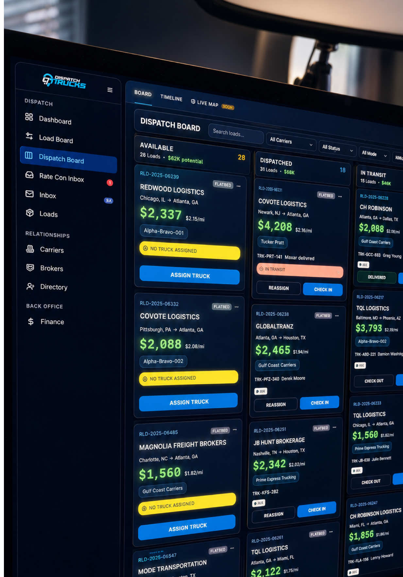
Task: Click the Available column count 28
Action: tap(242, 157)
